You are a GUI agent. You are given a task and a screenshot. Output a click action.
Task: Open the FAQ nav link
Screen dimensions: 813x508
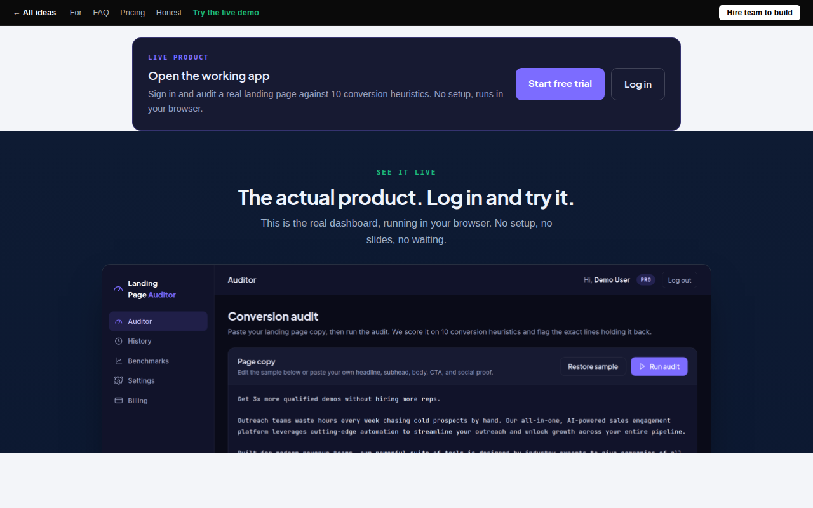101,13
